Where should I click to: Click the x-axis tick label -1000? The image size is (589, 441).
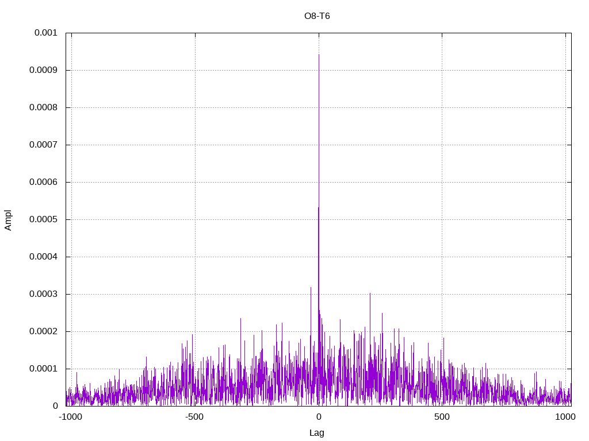71,417
